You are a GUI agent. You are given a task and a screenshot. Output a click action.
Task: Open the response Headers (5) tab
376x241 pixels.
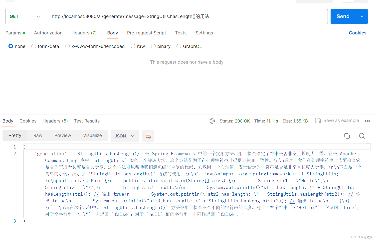coord(55,121)
